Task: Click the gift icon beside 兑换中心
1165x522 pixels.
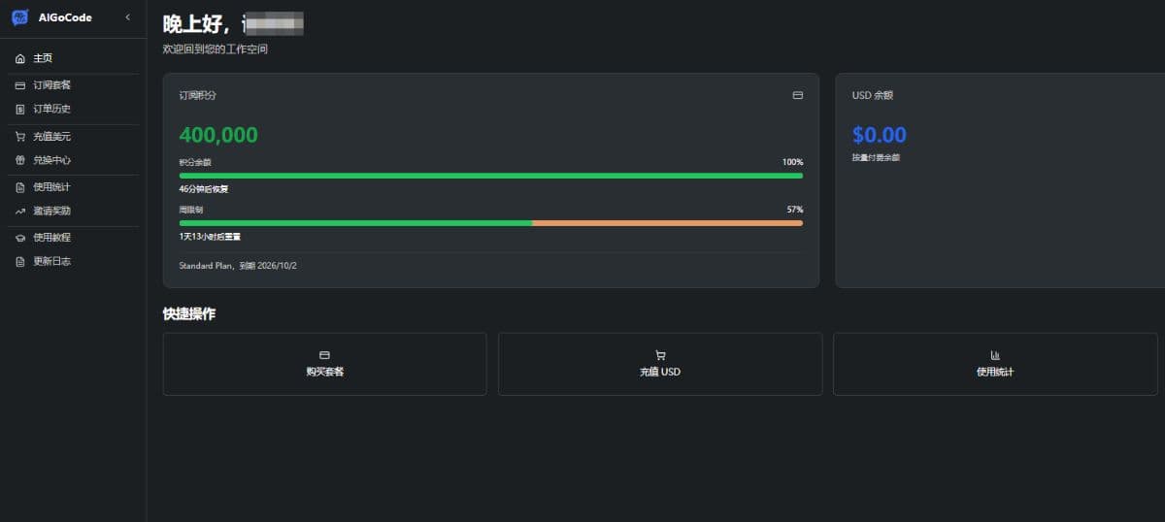Action: coord(20,161)
